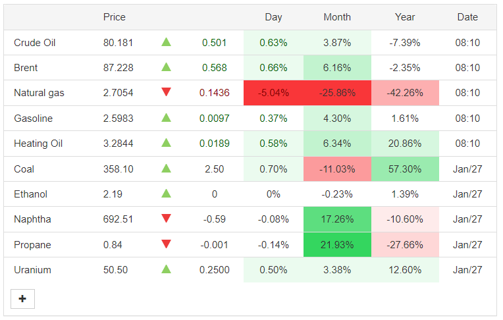503x320 pixels.
Task: Open the Naphtha commodity link
Action: point(32,219)
